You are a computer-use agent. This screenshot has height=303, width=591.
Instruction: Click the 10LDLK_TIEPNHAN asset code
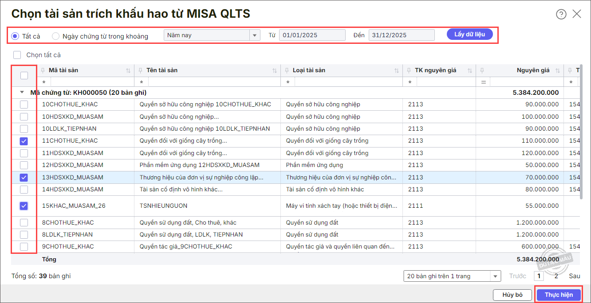click(x=69, y=128)
